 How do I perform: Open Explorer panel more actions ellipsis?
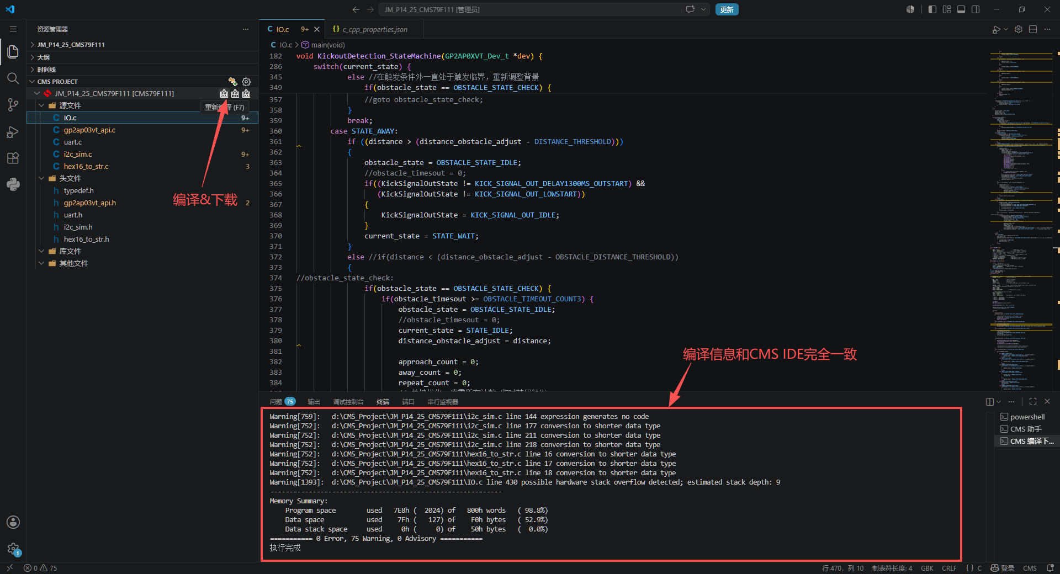tap(246, 29)
